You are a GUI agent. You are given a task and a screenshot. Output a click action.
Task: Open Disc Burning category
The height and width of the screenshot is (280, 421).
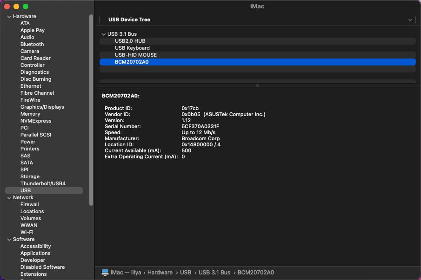(36, 79)
